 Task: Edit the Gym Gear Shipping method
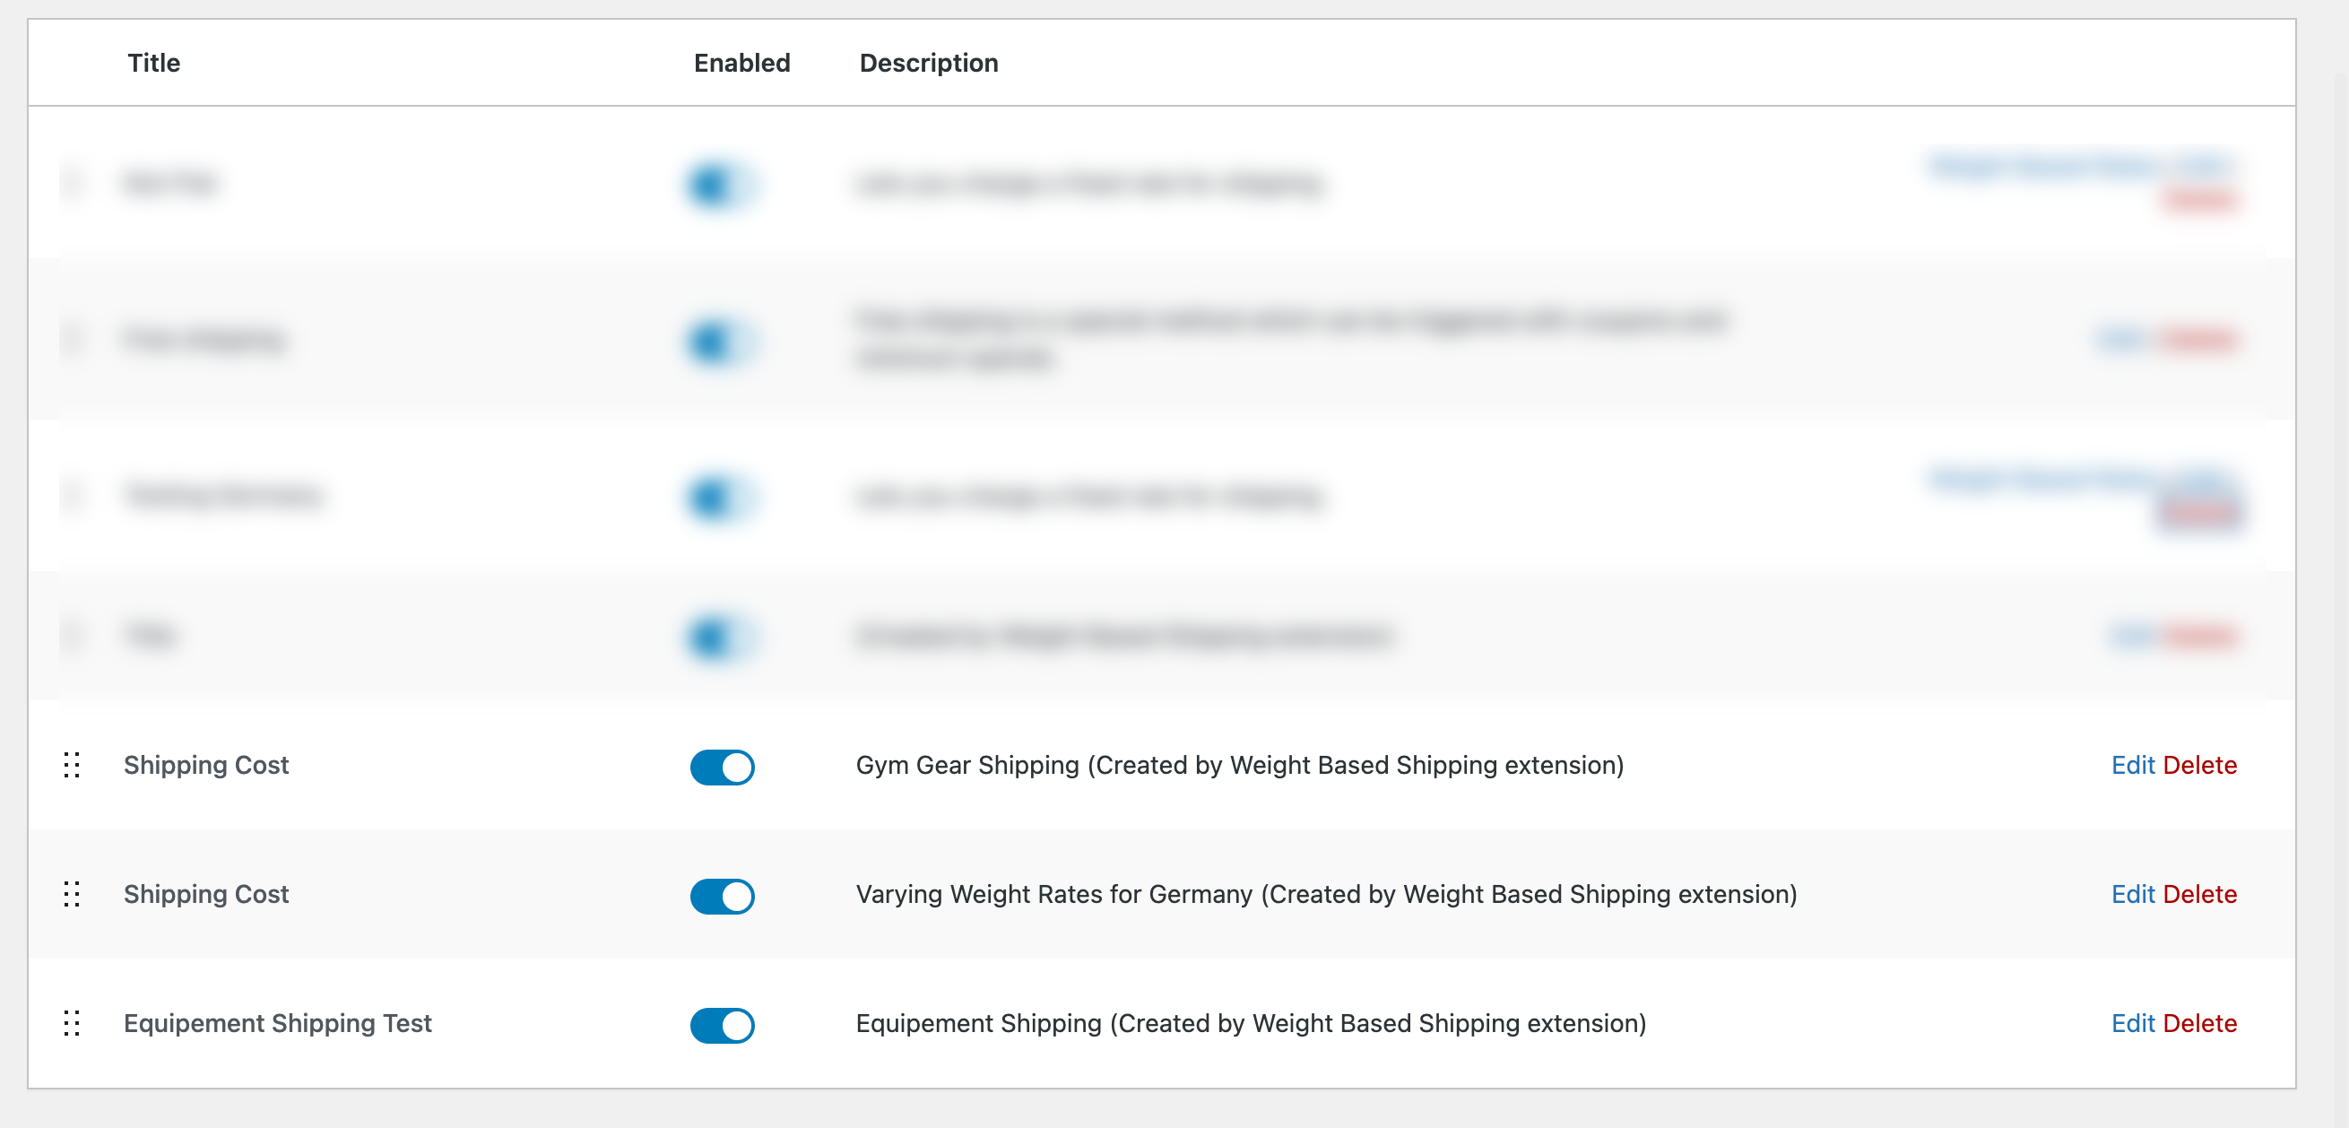click(2132, 765)
